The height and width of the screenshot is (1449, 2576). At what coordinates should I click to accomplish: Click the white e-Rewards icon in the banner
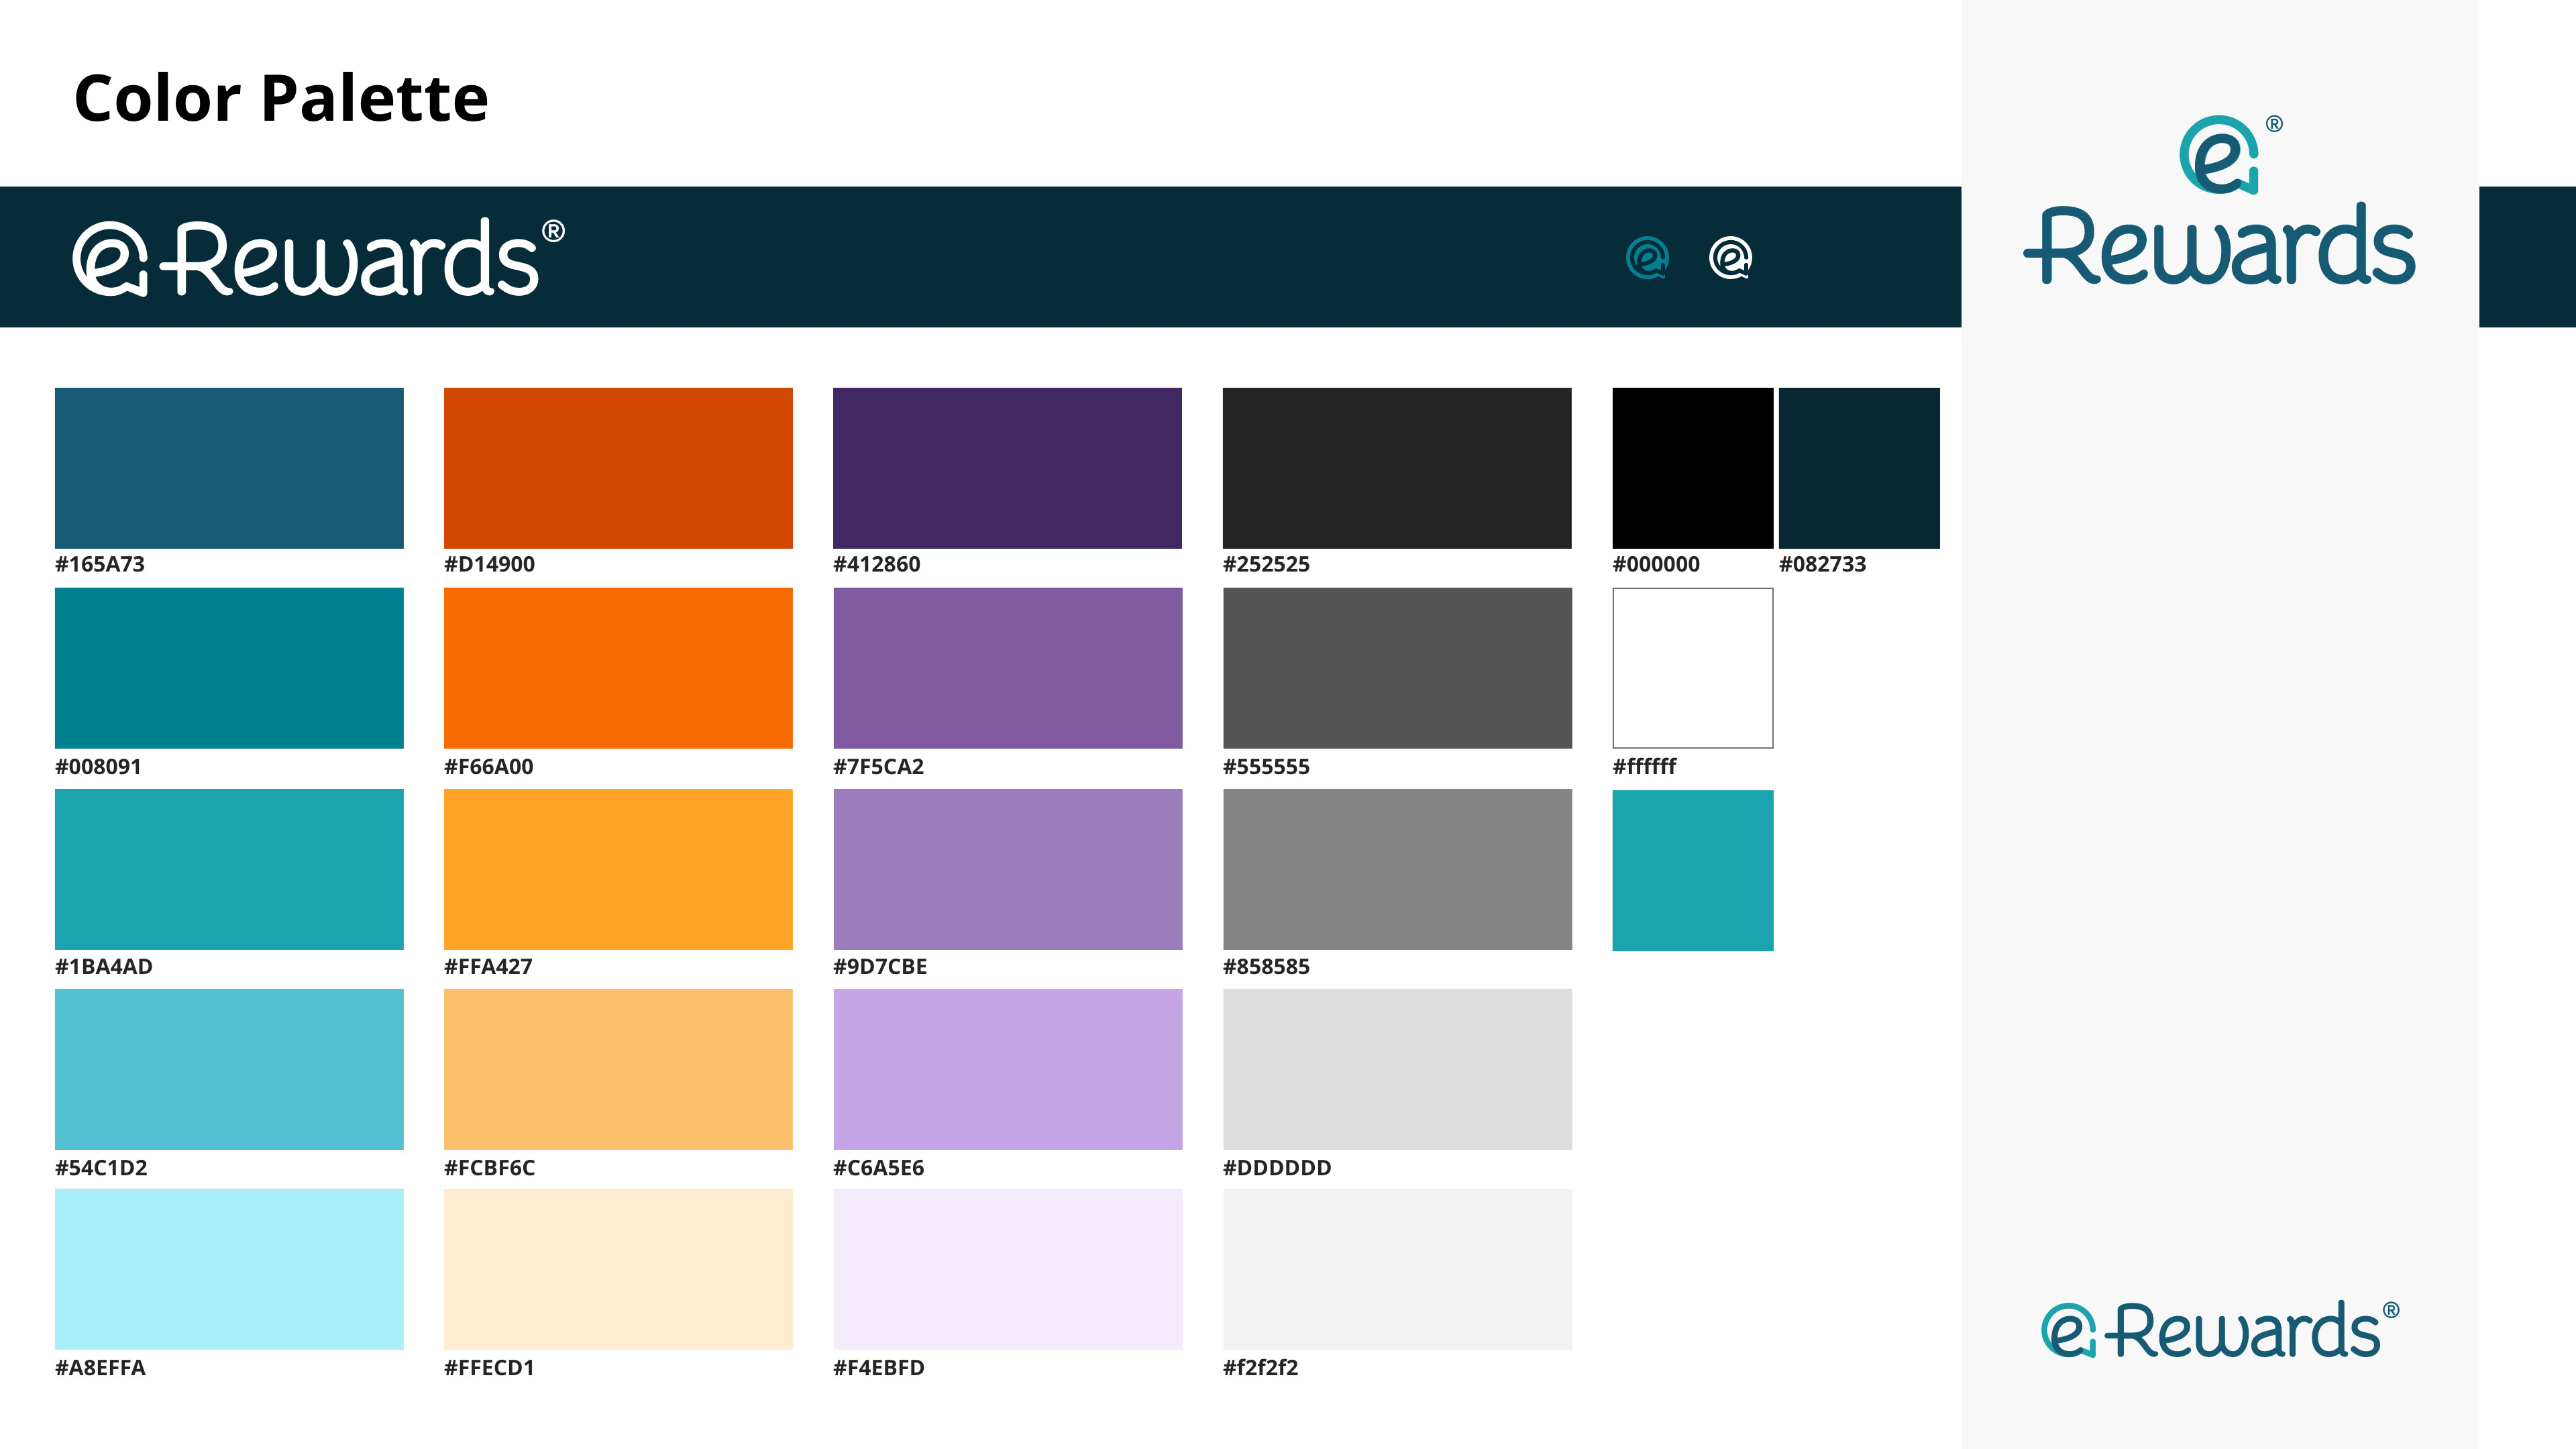(x=1730, y=257)
